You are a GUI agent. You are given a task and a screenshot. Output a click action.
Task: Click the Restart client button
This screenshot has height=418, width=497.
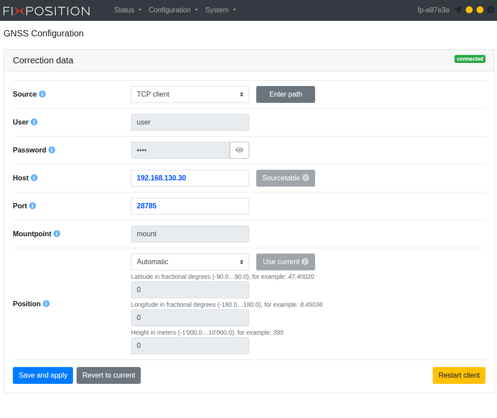coord(459,375)
